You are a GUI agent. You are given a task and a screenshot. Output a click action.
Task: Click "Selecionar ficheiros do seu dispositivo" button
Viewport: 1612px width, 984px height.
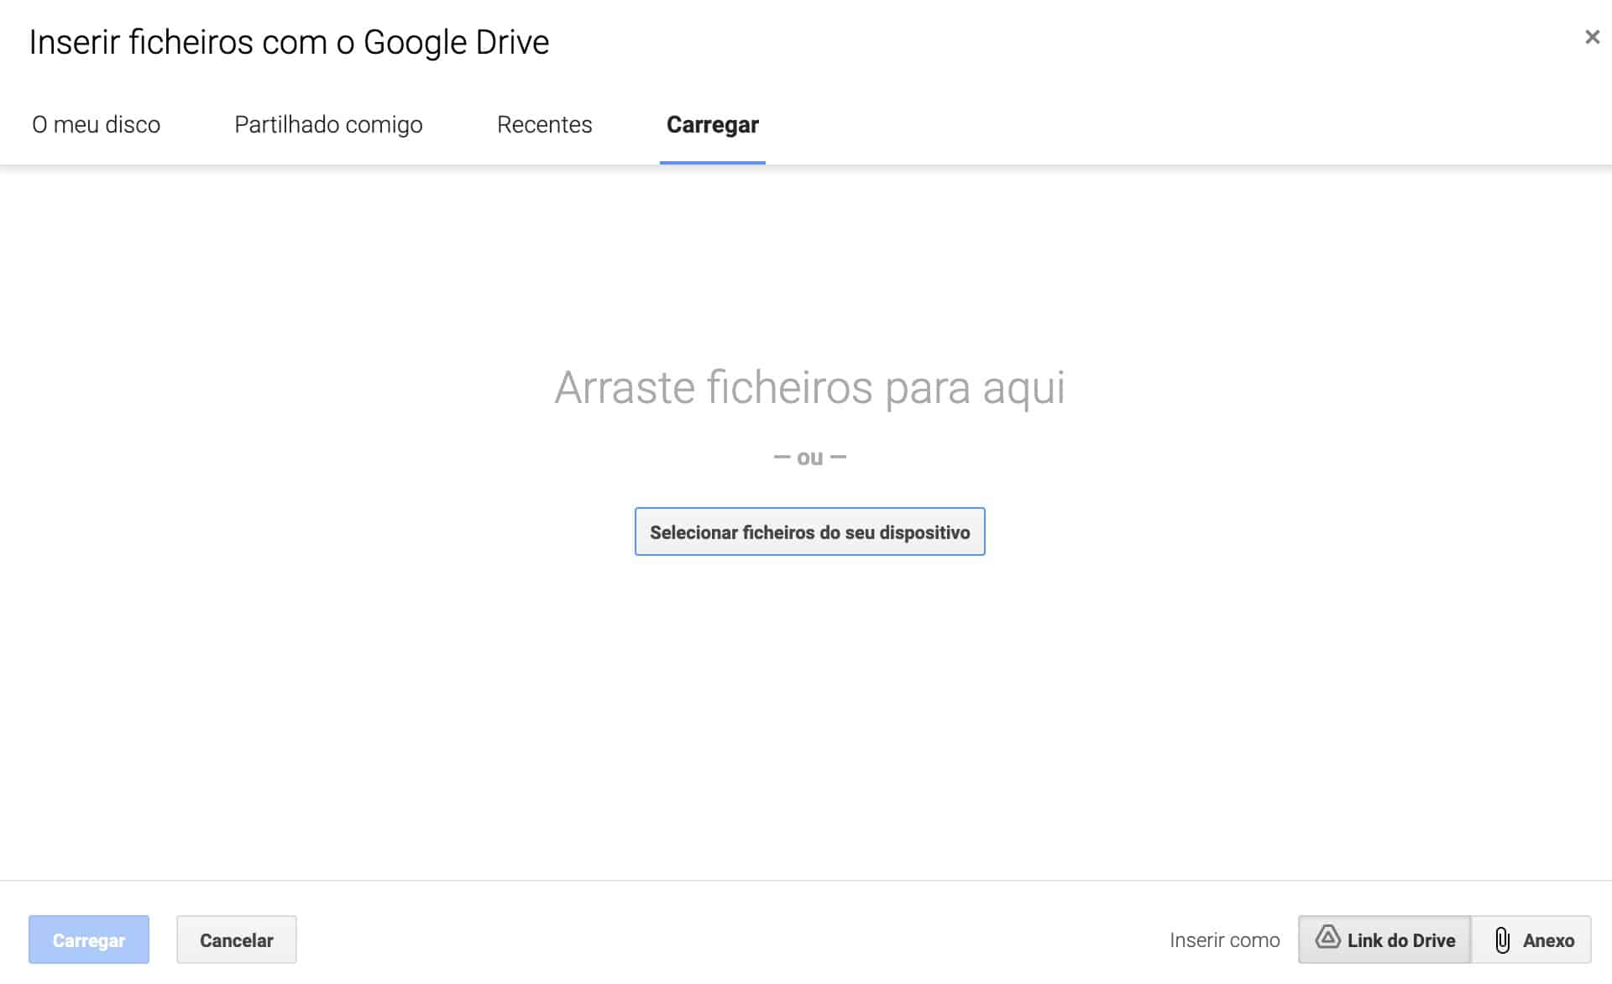[x=809, y=531]
